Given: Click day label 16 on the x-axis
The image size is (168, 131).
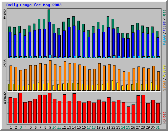Looking at the screenshot, I should pyautogui.click(x=84, y=127).
